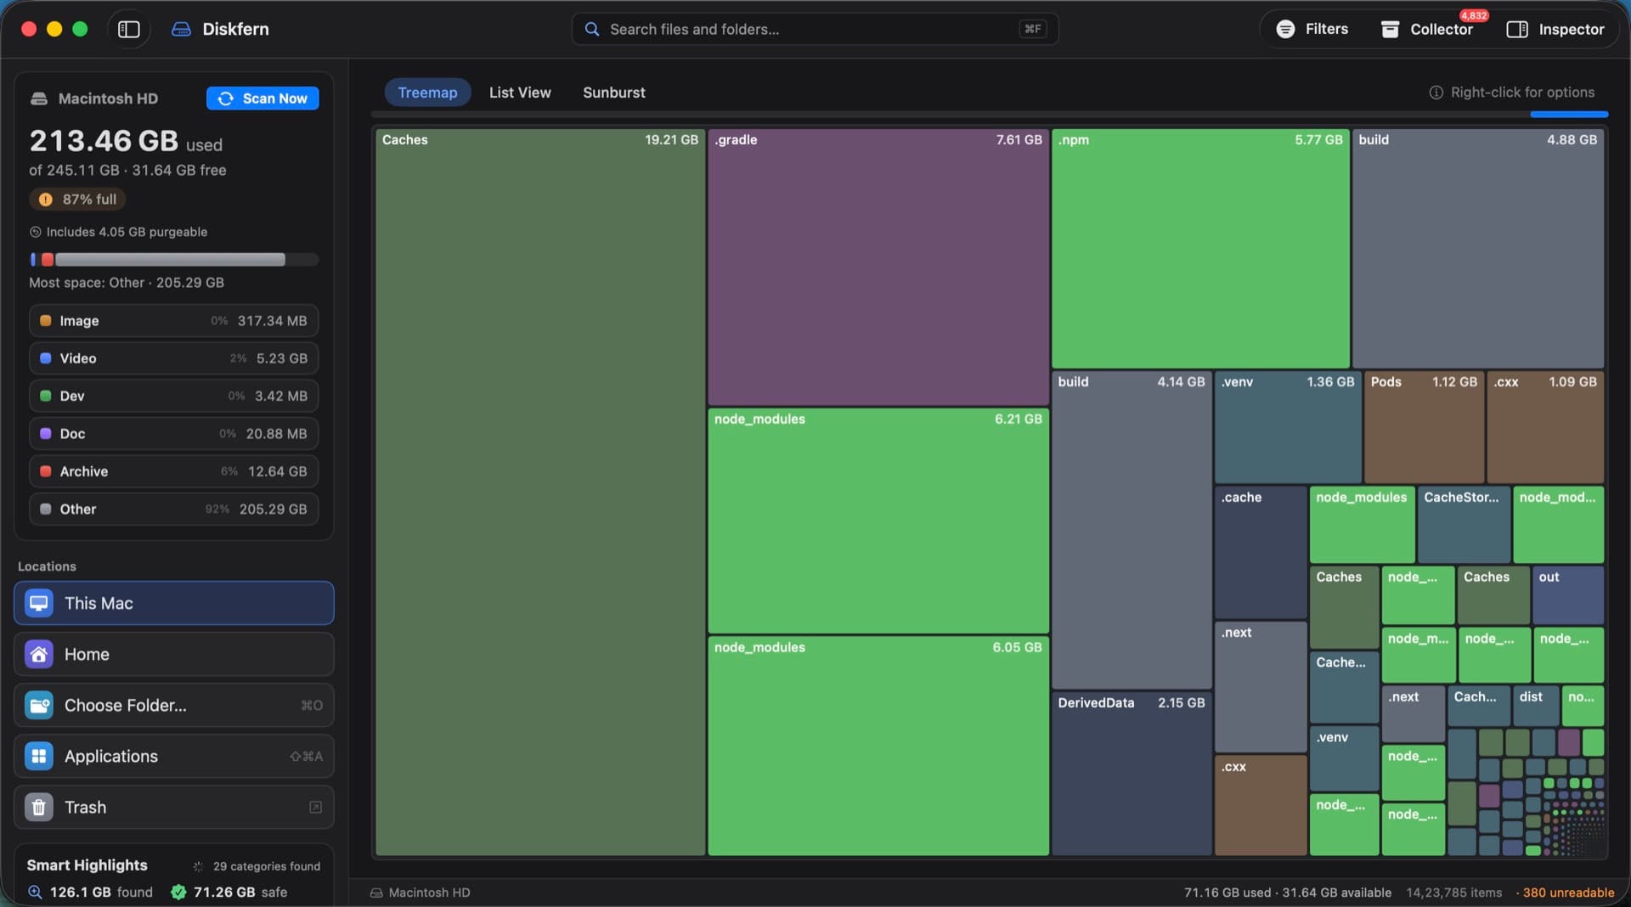Switch to the Sunburst tab
The width and height of the screenshot is (1631, 907).
click(613, 93)
